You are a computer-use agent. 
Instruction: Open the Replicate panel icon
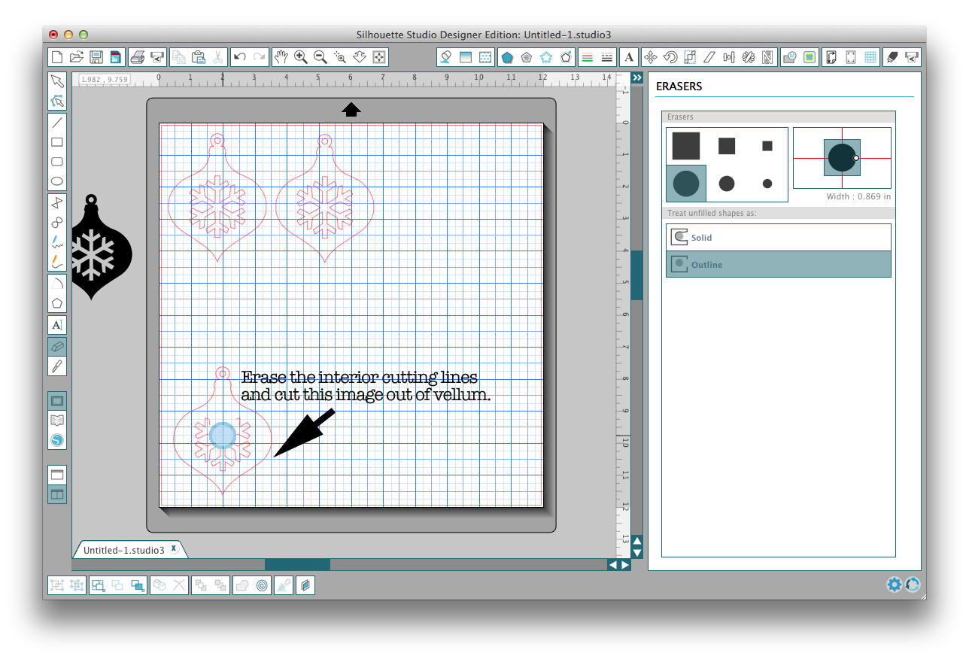click(x=749, y=57)
